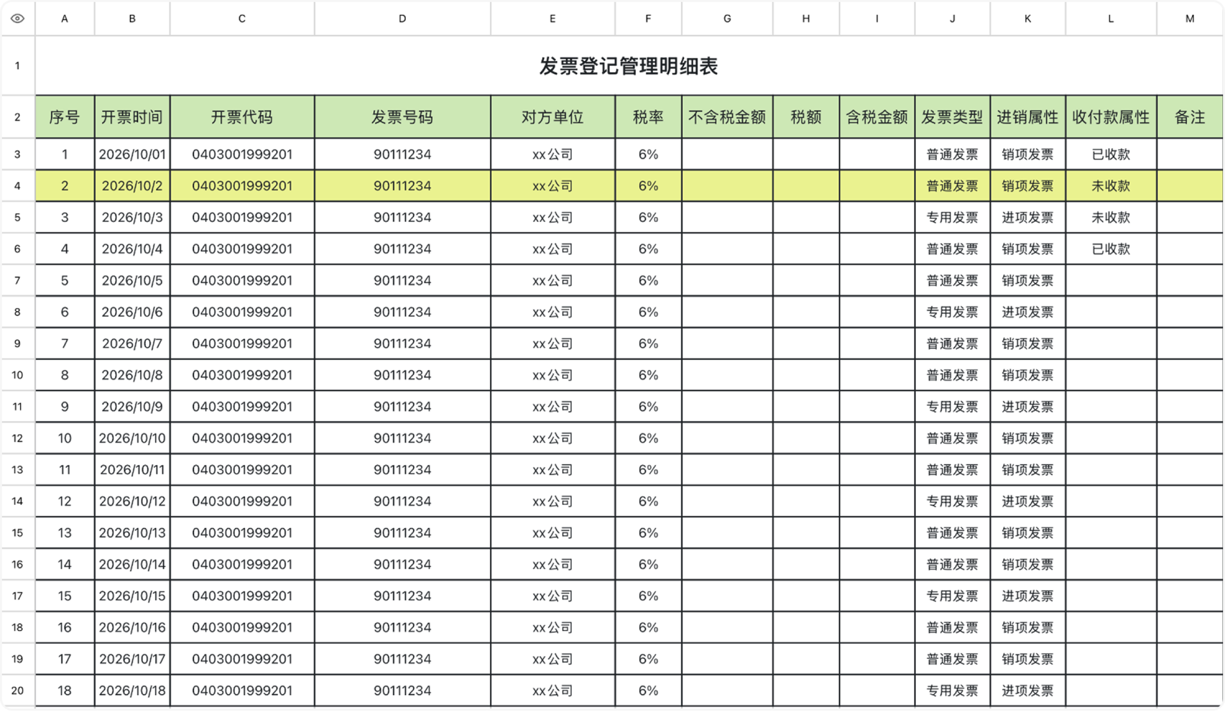Toggle the eye visibility icon
1225x711 pixels.
tap(18, 19)
